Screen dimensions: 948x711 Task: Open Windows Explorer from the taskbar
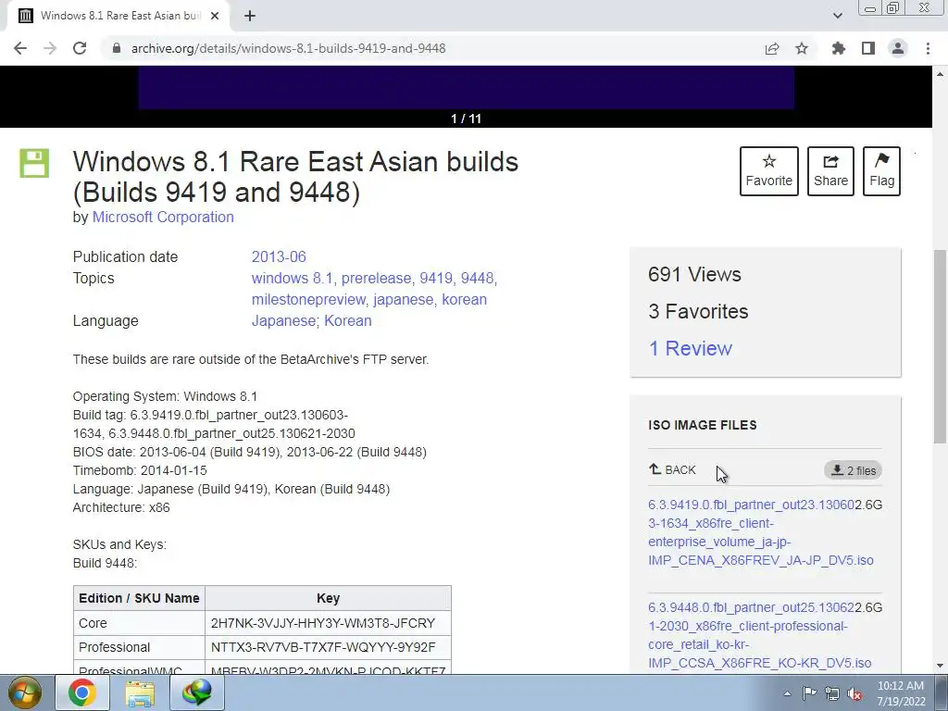point(140,692)
